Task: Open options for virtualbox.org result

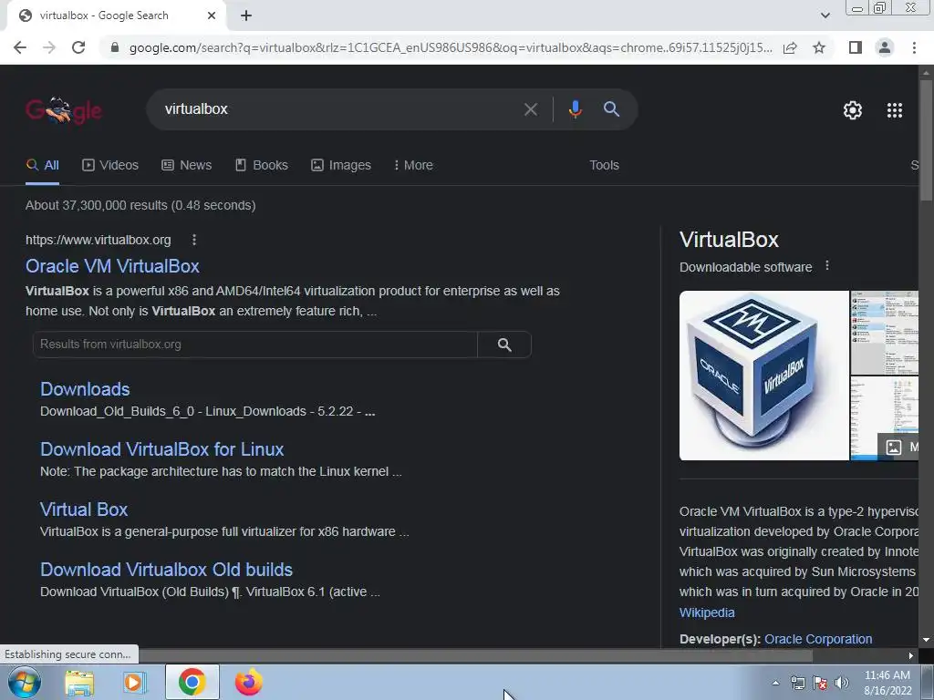Action: click(194, 240)
